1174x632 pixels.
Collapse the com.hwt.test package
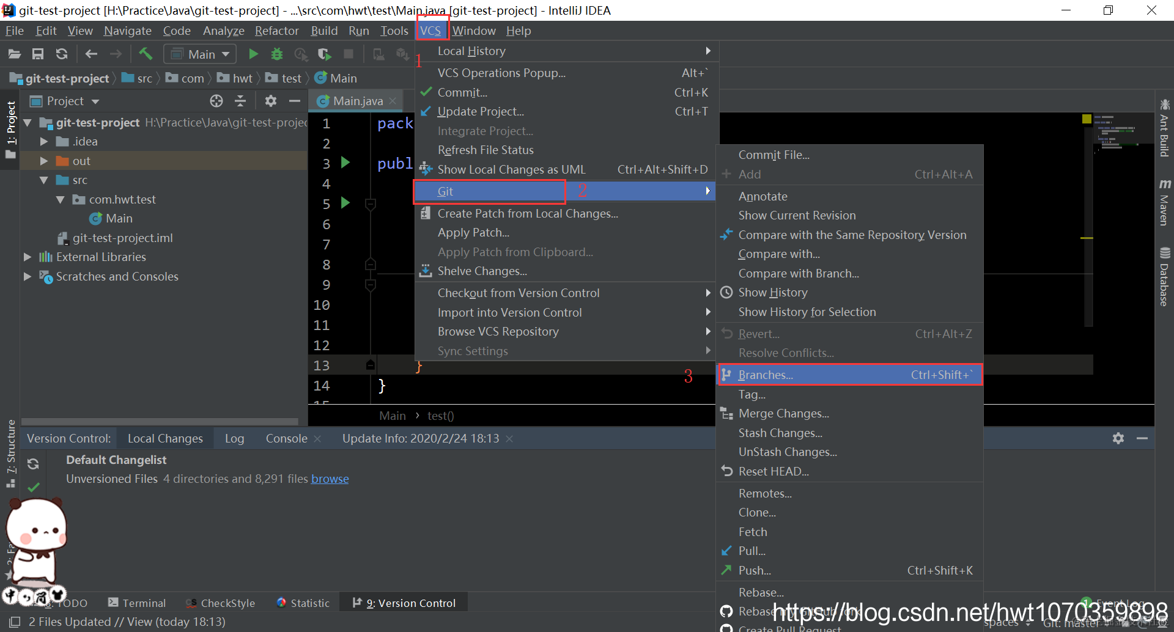(x=61, y=200)
